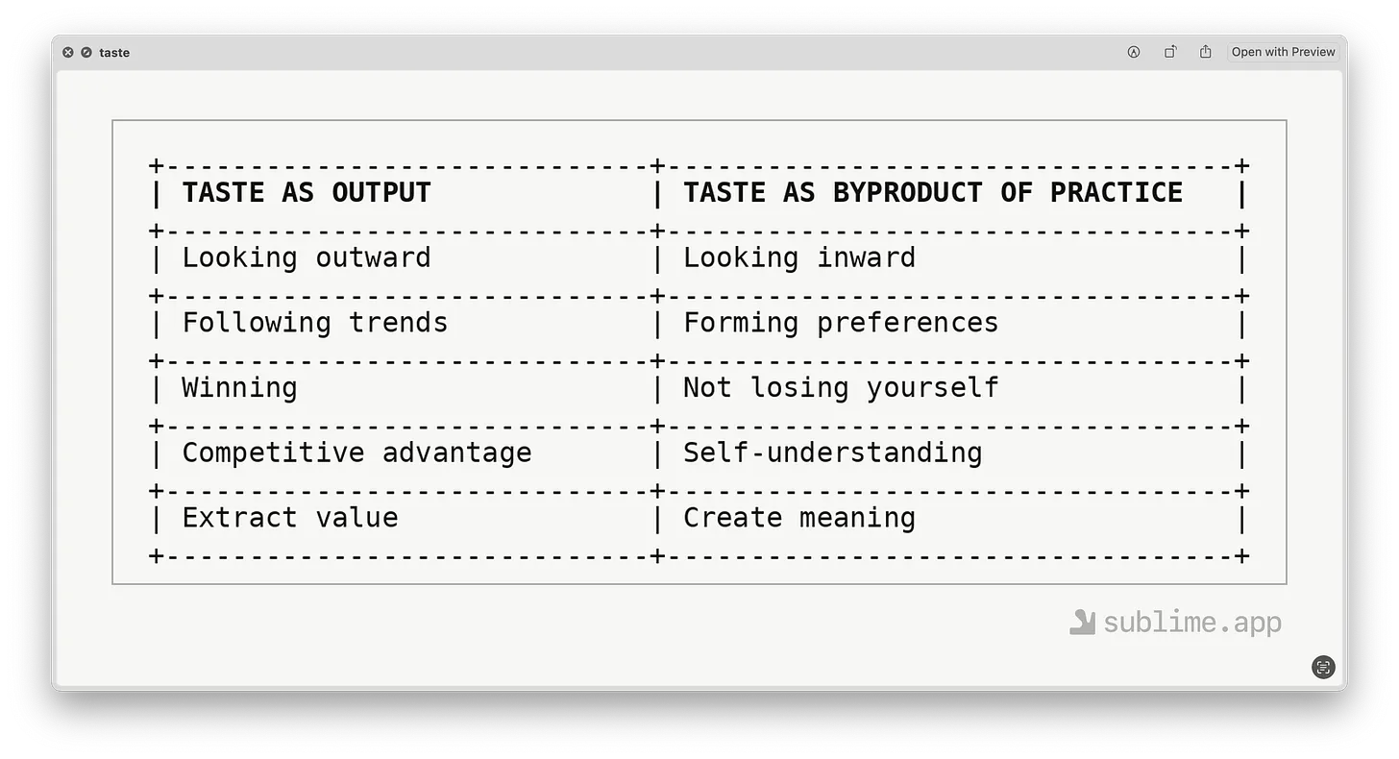Screen dimensions: 1399x759
Task: Click the Markup pen icon
Action: (x=1134, y=52)
